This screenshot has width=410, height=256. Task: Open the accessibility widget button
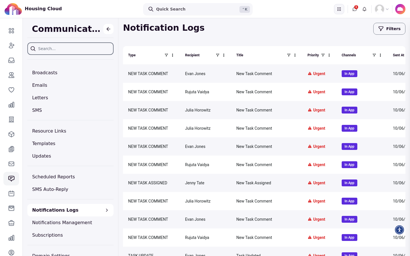tap(399, 230)
